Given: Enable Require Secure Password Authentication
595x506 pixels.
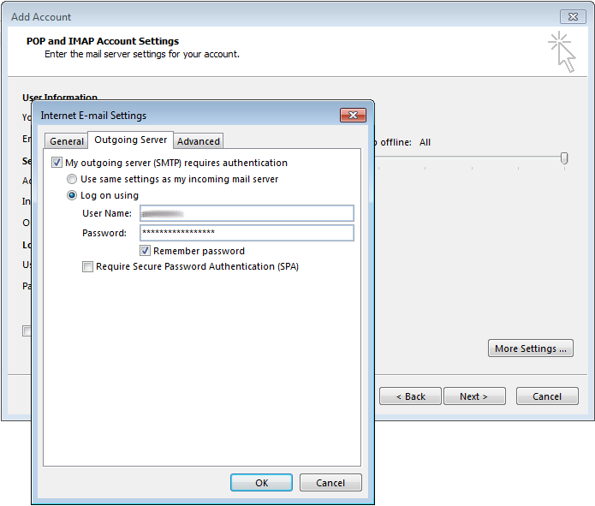Looking at the screenshot, I should (x=87, y=266).
